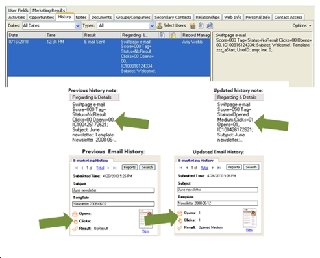Open the Contact Access tab
320x258 pixels.
pos(288,17)
